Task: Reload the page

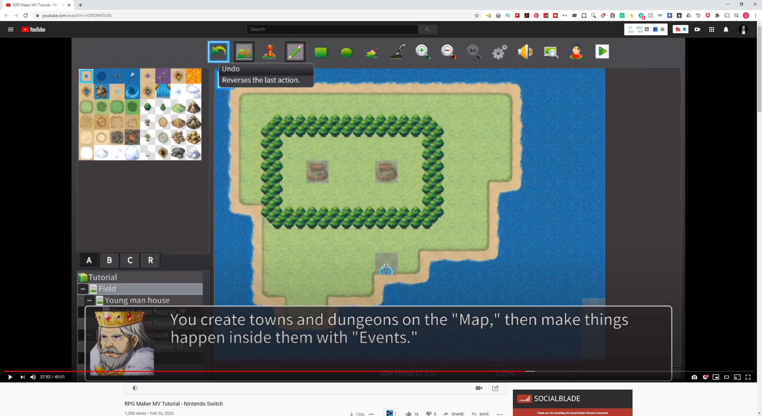Action: 26,15
